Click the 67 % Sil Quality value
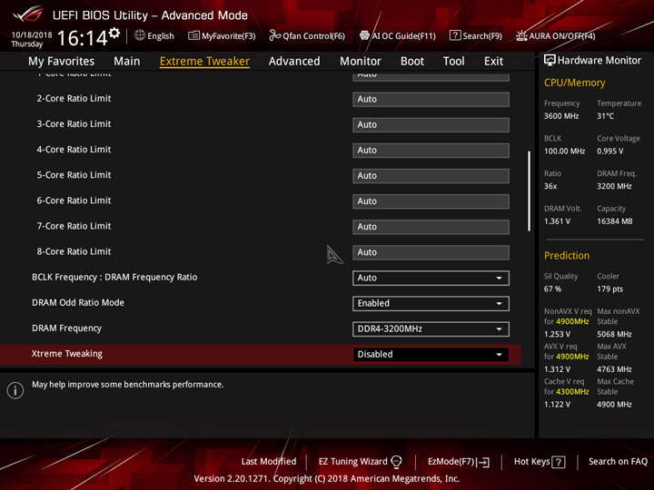Screen dimensions: 654x490 point(552,289)
